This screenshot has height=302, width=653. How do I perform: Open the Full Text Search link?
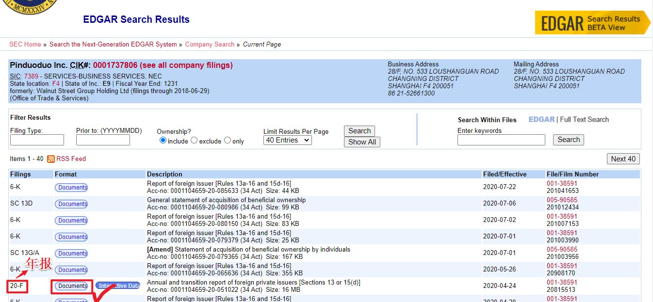[584, 119]
